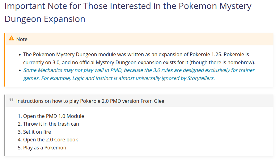Screen dimensions: 279x163
Task: Click the "Note" callout title
Action: pyautogui.click(x=22, y=39)
